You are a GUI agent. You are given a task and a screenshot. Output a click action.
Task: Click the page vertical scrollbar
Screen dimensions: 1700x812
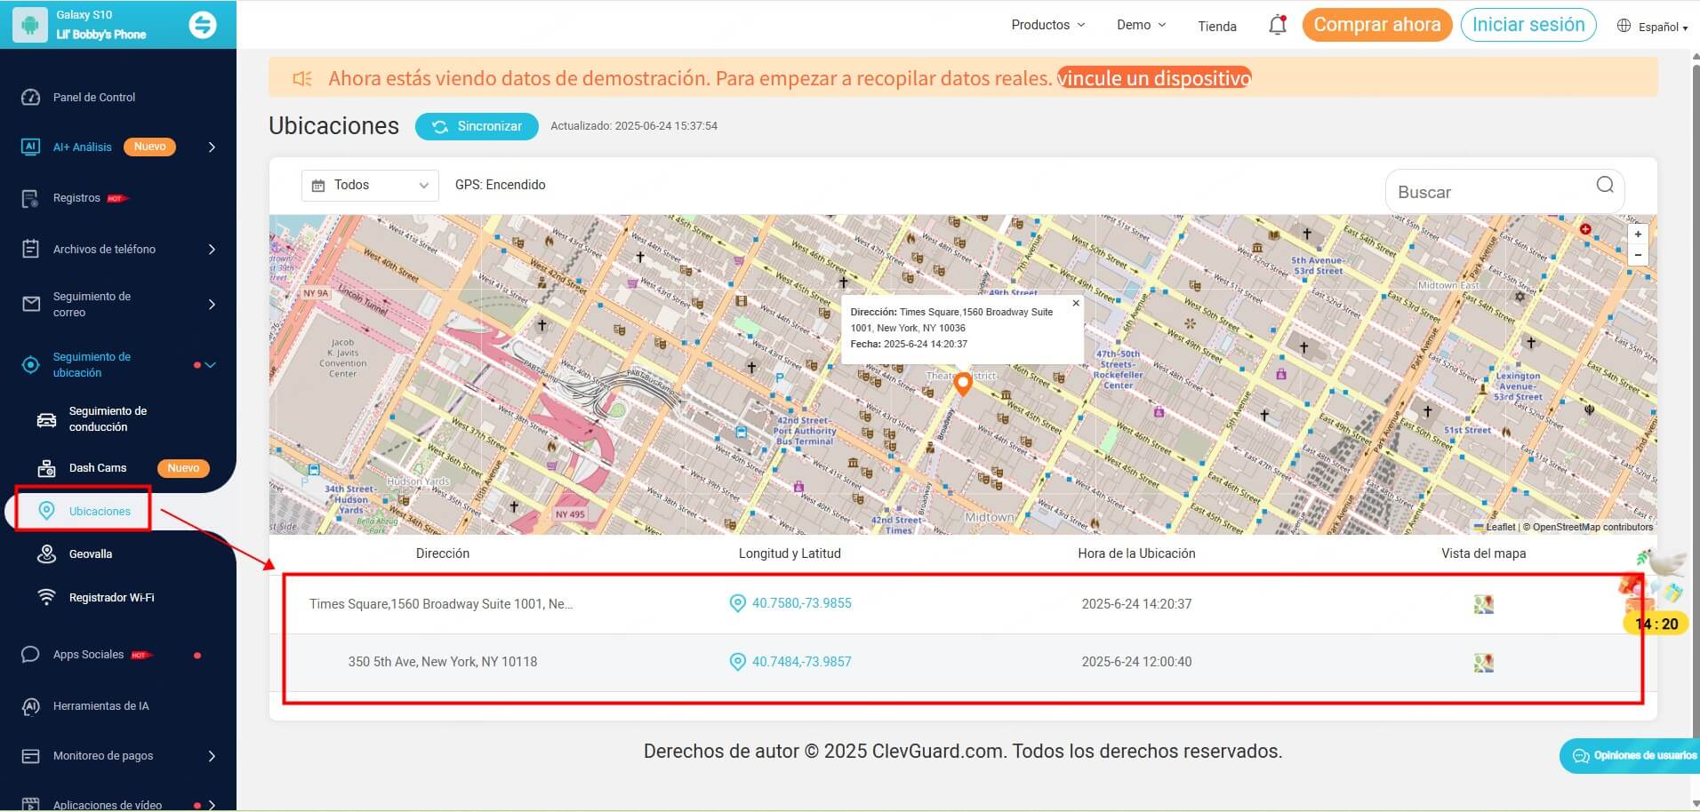coord(1694,400)
